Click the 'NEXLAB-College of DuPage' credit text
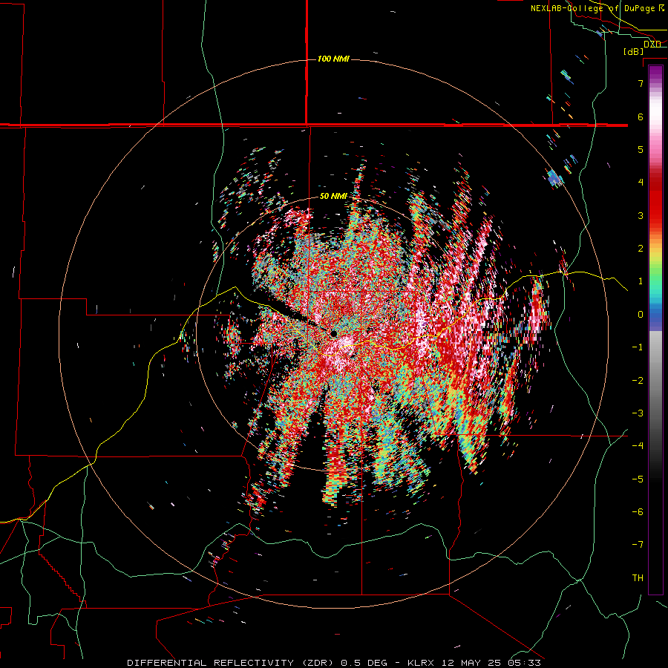 pyautogui.click(x=592, y=8)
